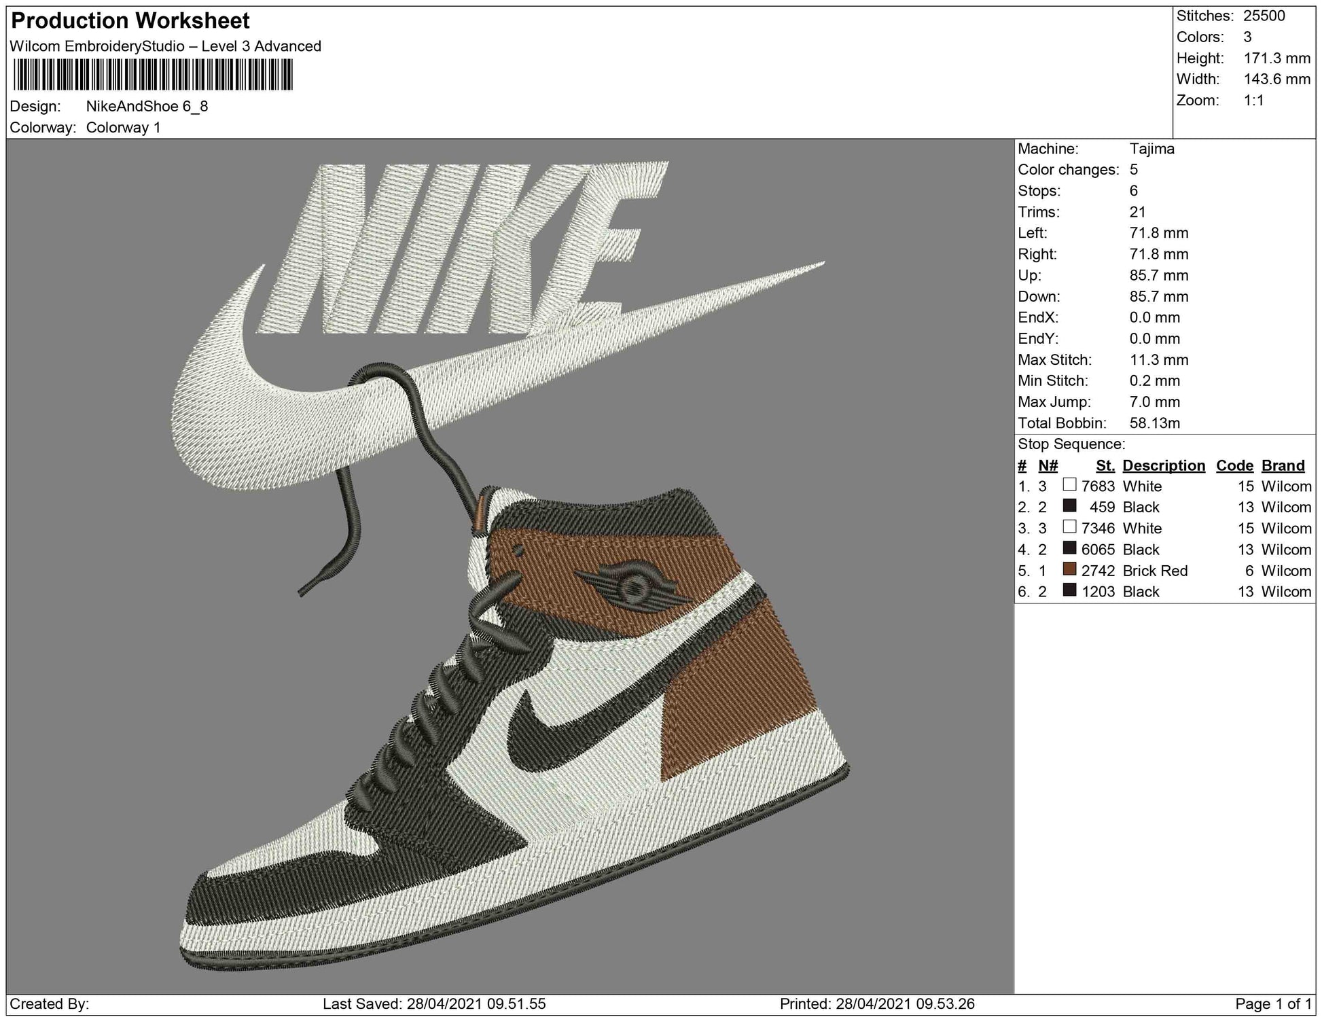Click the Code column header
Image resolution: width=1322 pixels, height=1017 pixels.
1234,465
